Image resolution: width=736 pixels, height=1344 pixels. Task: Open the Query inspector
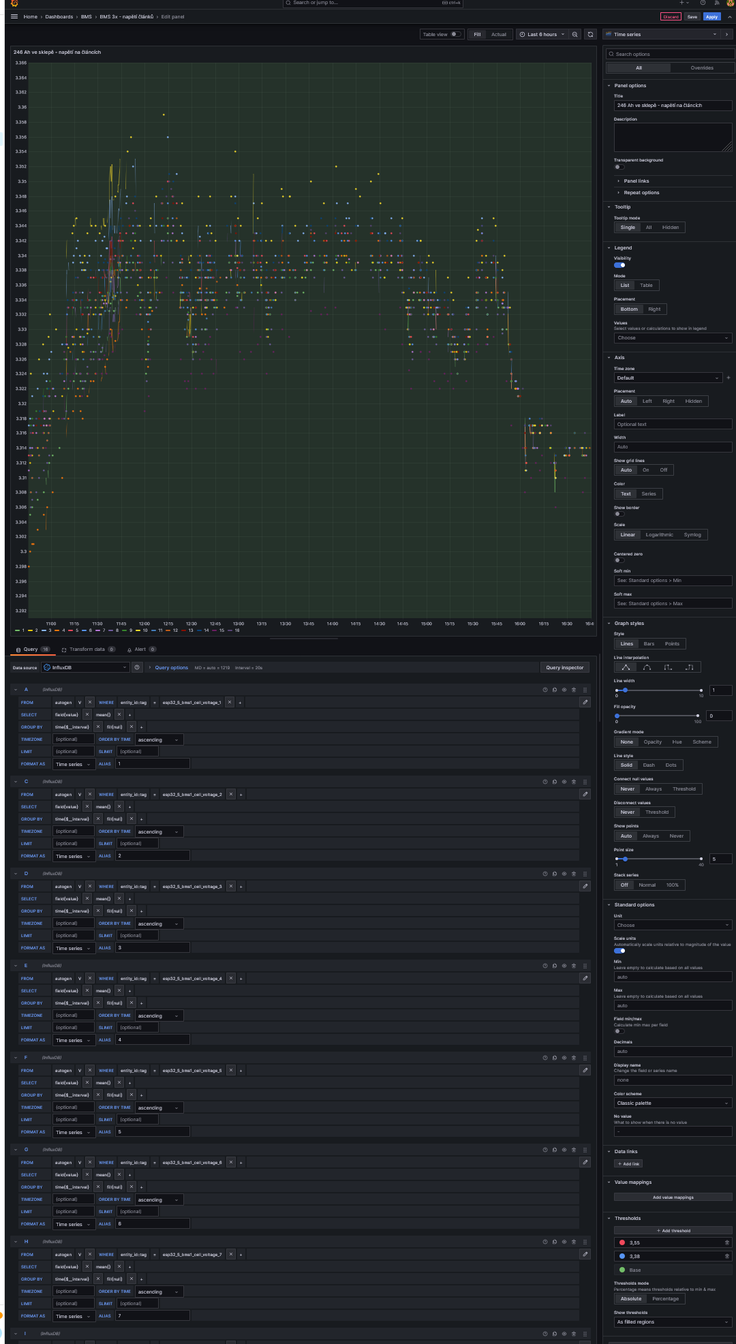point(564,667)
